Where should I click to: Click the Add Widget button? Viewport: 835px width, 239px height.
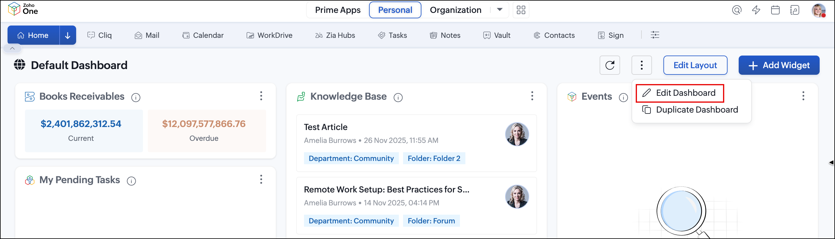coord(779,65)
